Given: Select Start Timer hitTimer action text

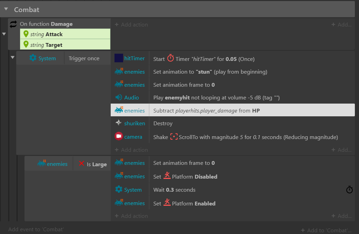Looking at the screenshot, I should click(x=204, y=59).
